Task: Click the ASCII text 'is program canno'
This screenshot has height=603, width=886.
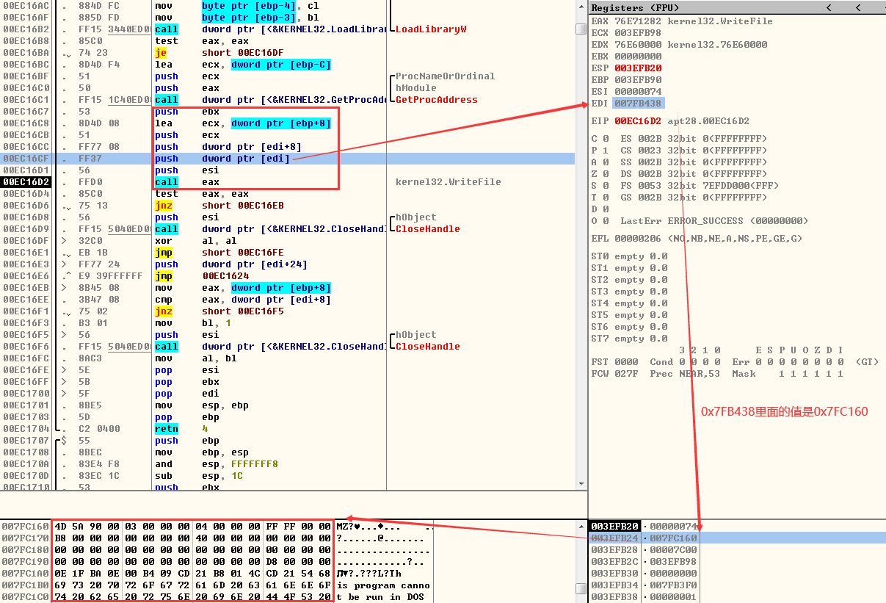Action: coord(383,585)
